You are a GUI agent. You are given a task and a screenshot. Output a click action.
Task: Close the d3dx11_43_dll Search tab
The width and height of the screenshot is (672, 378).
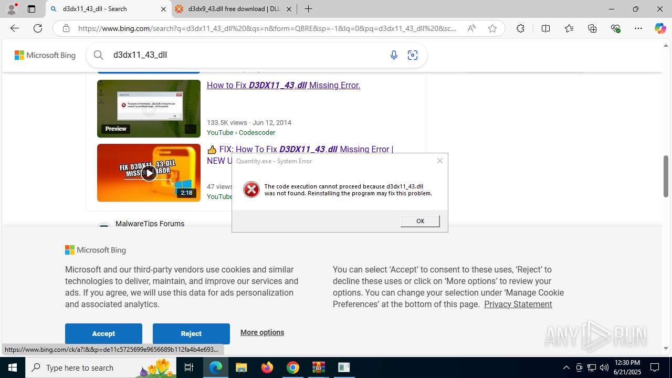pos(163,9)
